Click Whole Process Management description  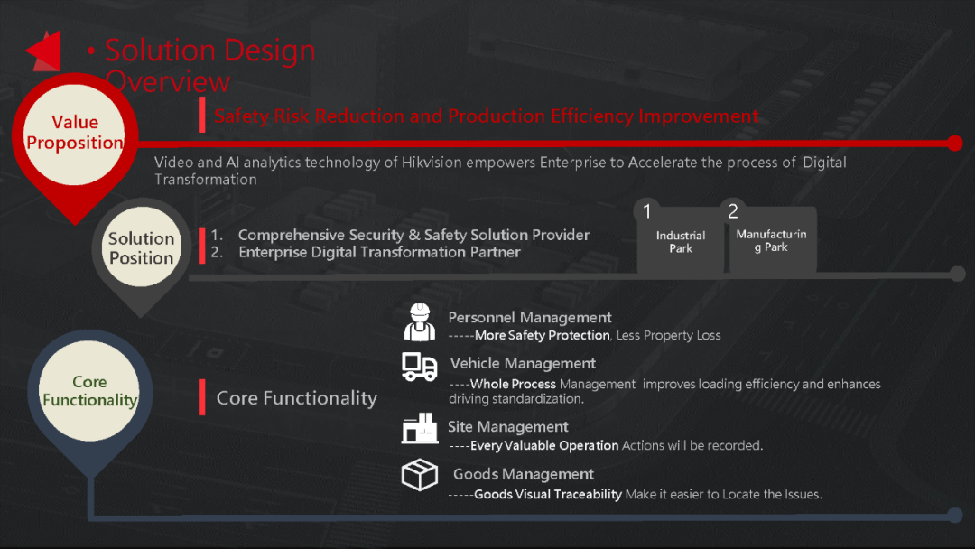point(664,391)
